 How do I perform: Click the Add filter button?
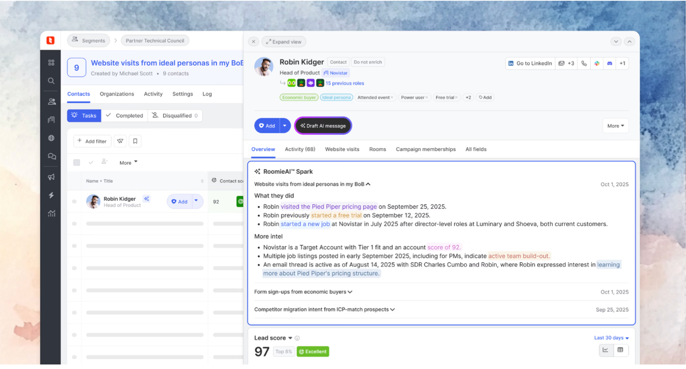pyautogui.click(x=92, y=141)
